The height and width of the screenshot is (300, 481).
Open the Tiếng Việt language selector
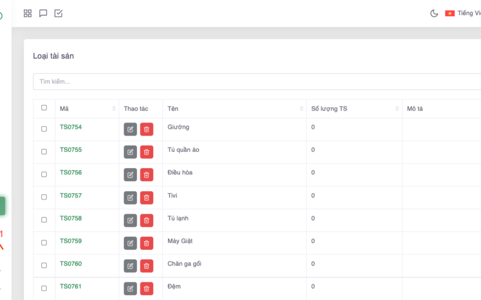click(464, 13)
